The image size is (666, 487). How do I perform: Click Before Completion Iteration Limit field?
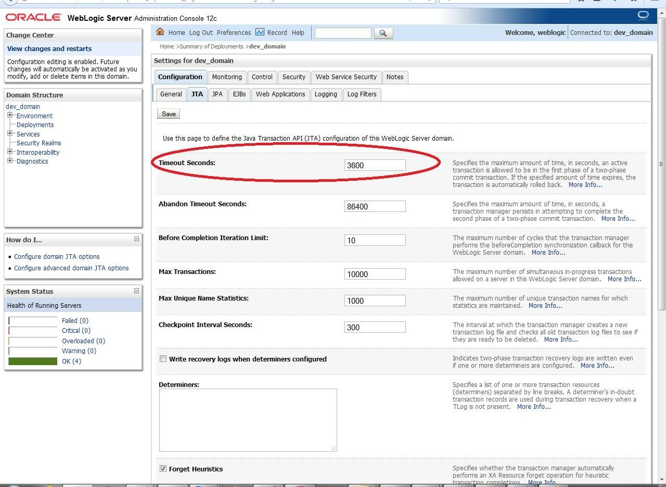(375, 240)
